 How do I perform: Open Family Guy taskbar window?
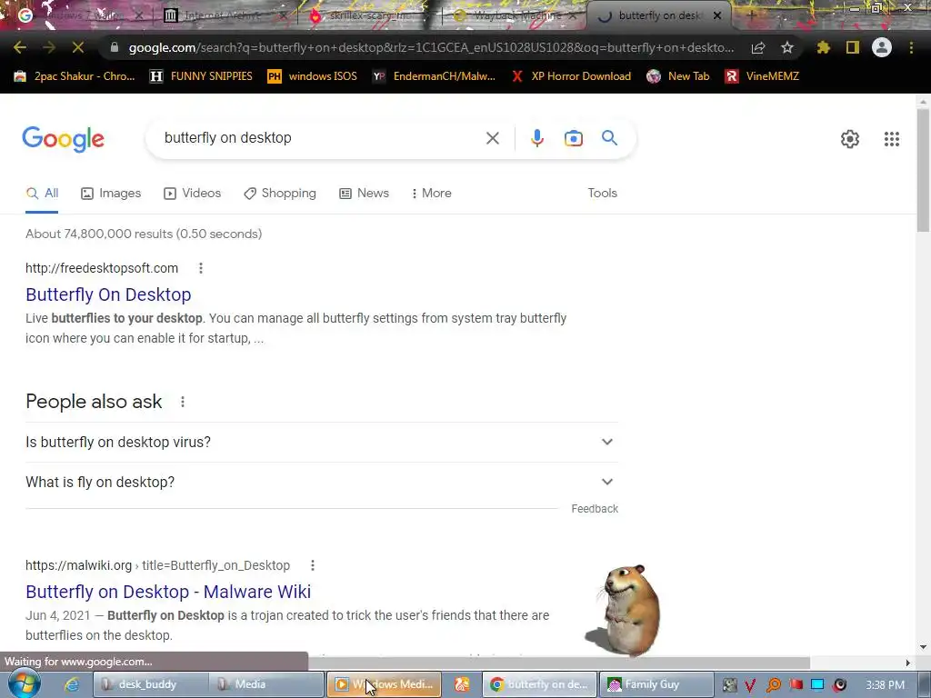656,684
